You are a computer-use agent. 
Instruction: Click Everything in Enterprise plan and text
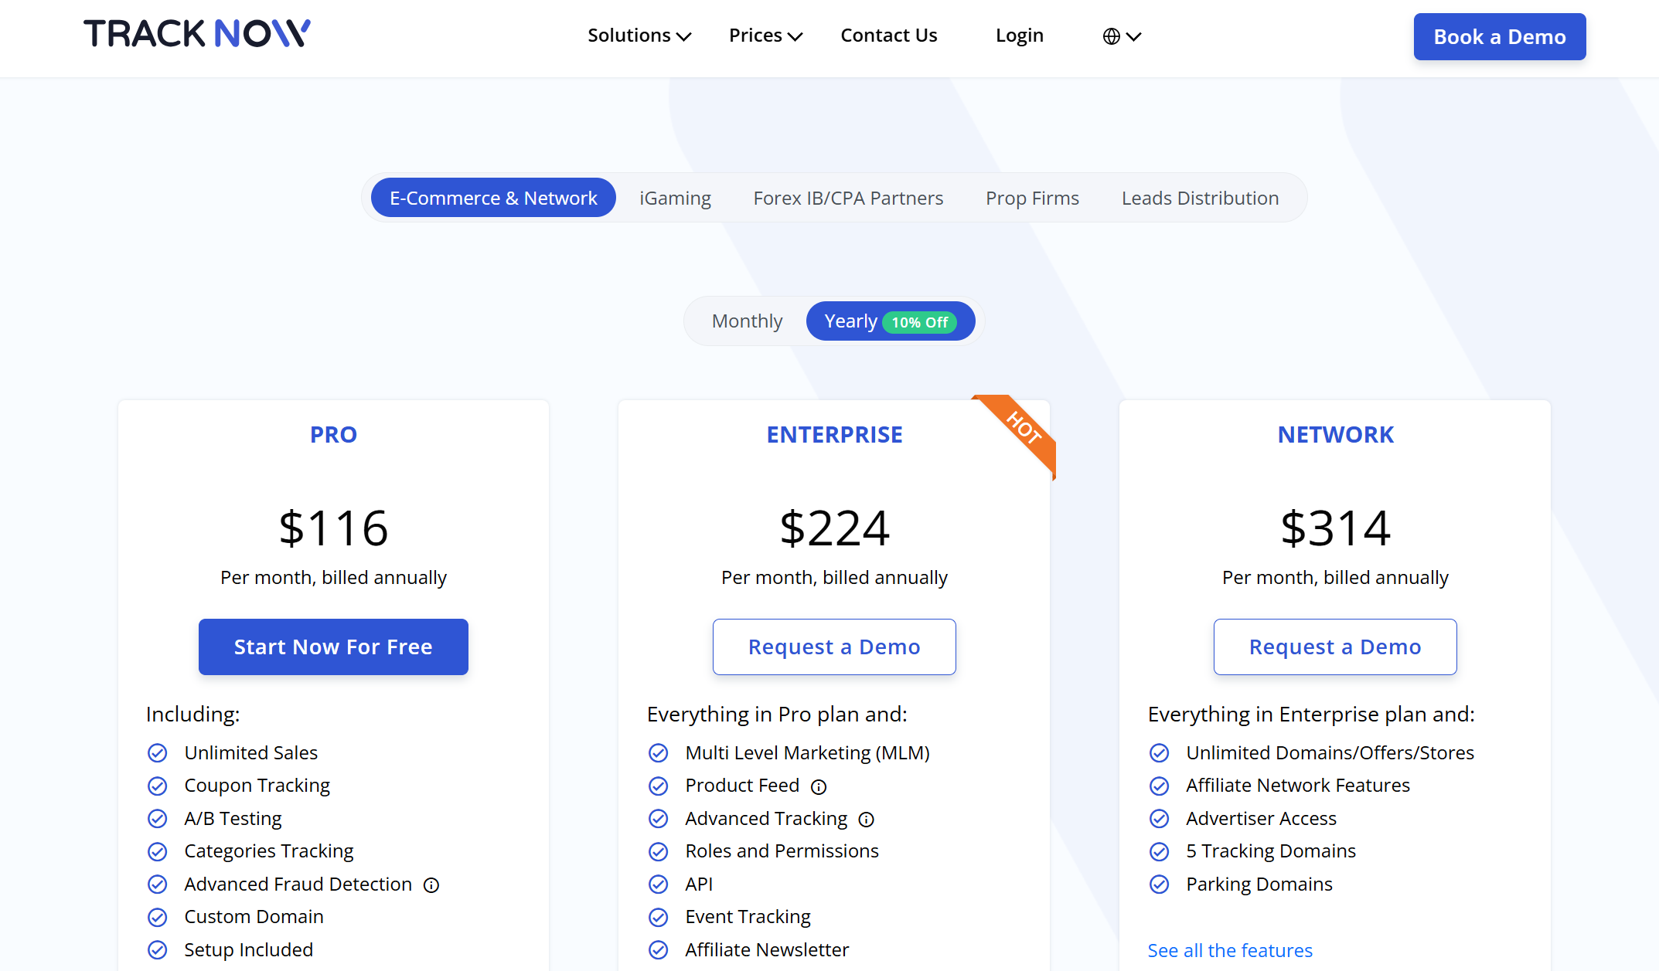(1311, 714)
